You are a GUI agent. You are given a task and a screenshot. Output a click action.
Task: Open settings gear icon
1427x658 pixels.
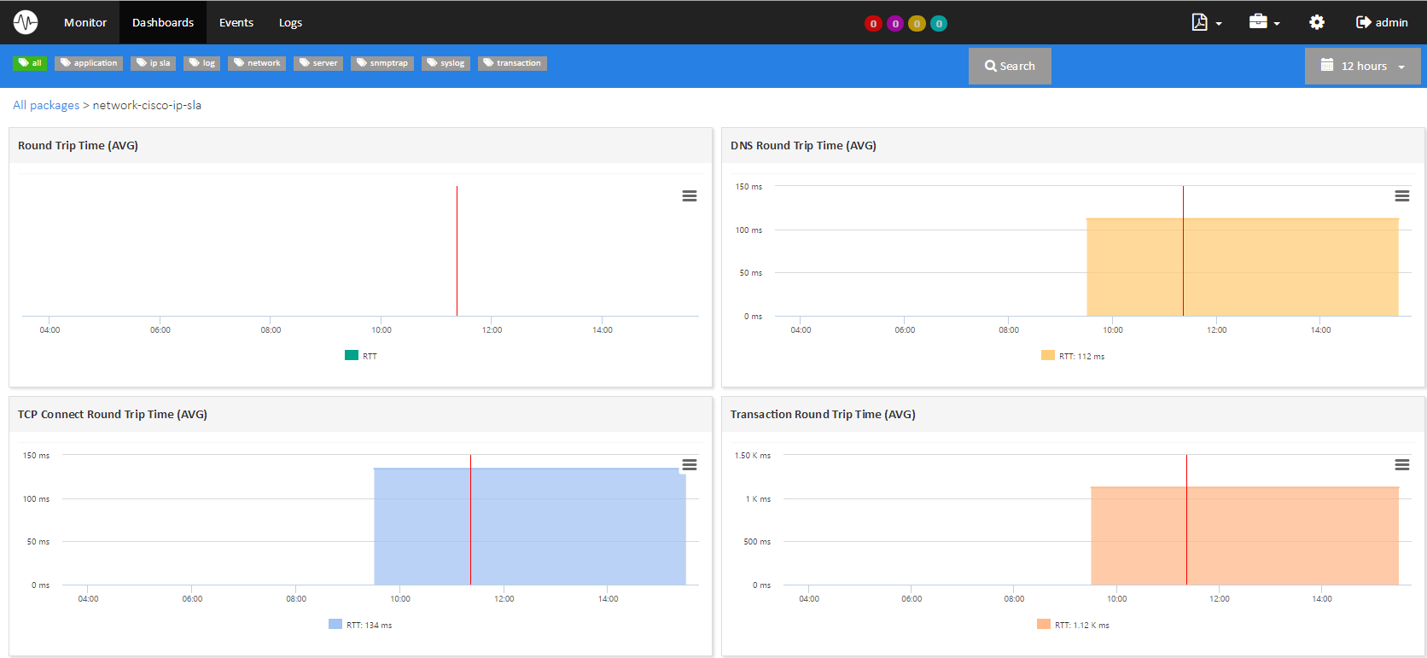click(x=1317, y=22)
